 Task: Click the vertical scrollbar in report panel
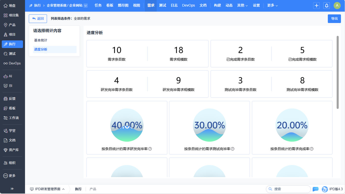pyautogui.click(x=337, y=72)
